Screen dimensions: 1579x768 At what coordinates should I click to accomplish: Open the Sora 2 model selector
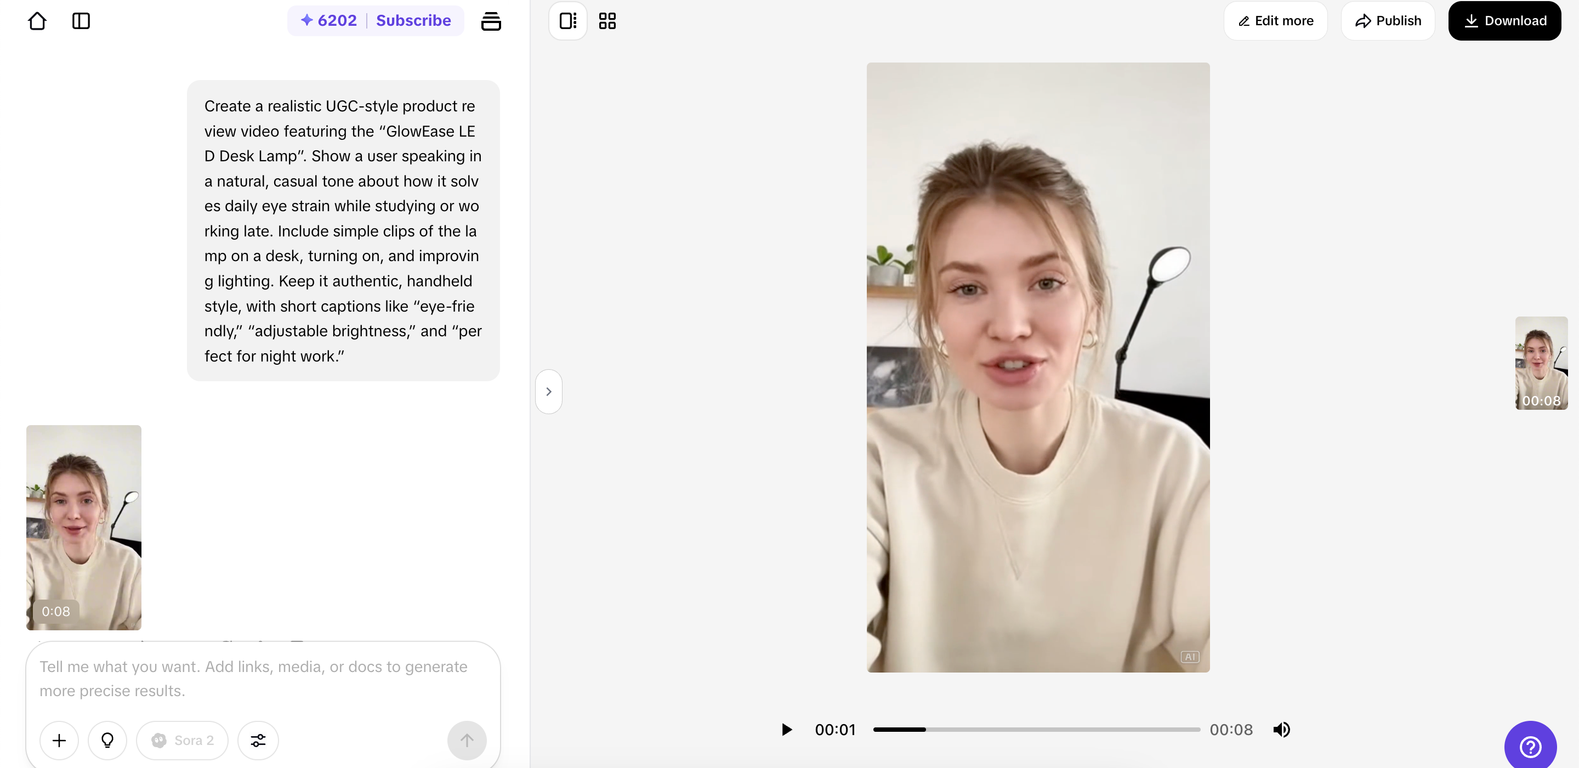tap(182, 740)
